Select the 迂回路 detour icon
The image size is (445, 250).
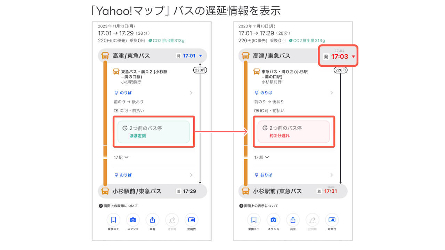point(172,219)
